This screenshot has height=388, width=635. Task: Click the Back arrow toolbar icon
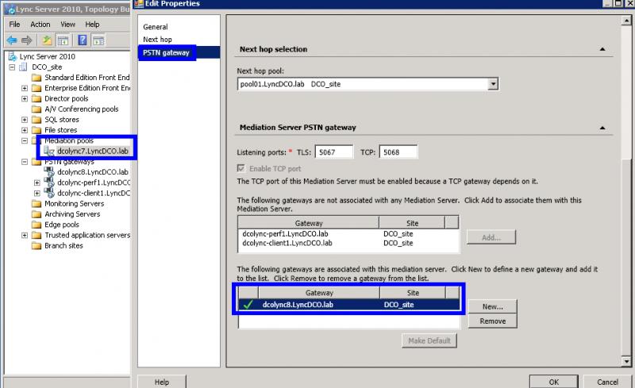(13, 40)
